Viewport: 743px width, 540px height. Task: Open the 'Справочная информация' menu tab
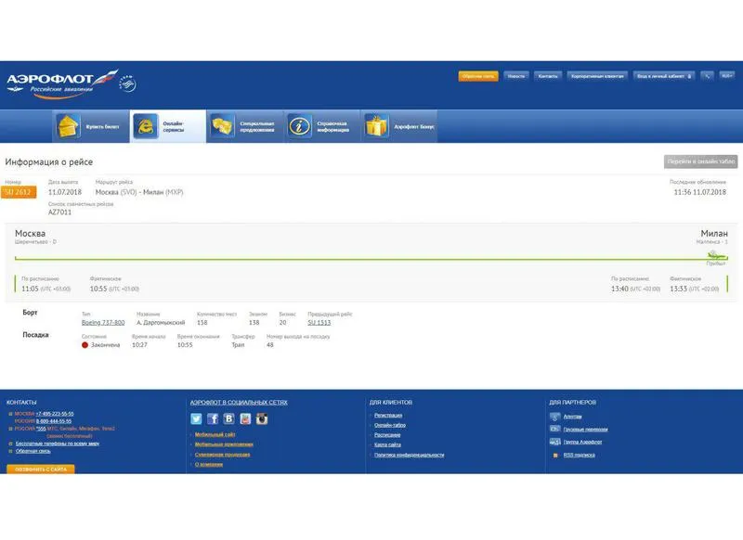tap(322, 126)
